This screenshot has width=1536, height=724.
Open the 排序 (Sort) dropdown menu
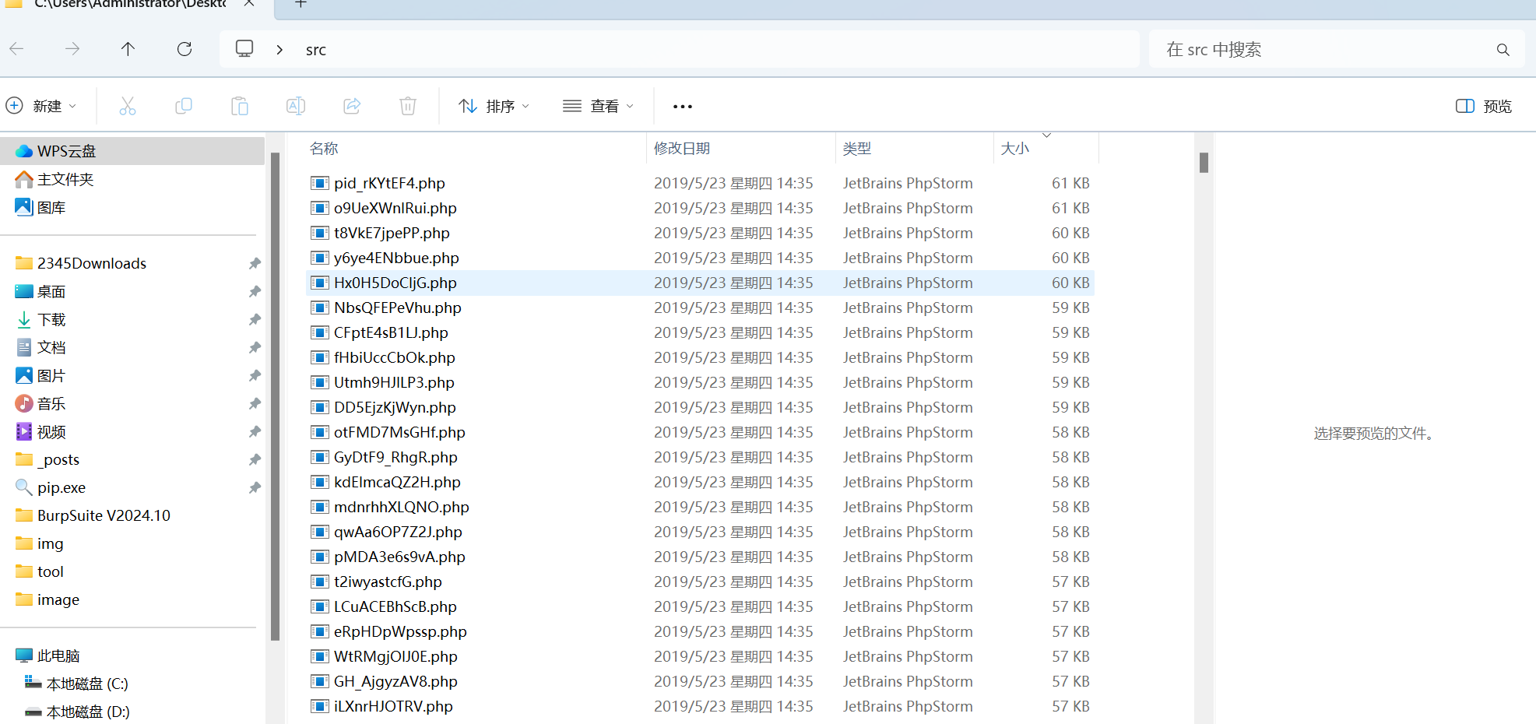coord(494,106)
